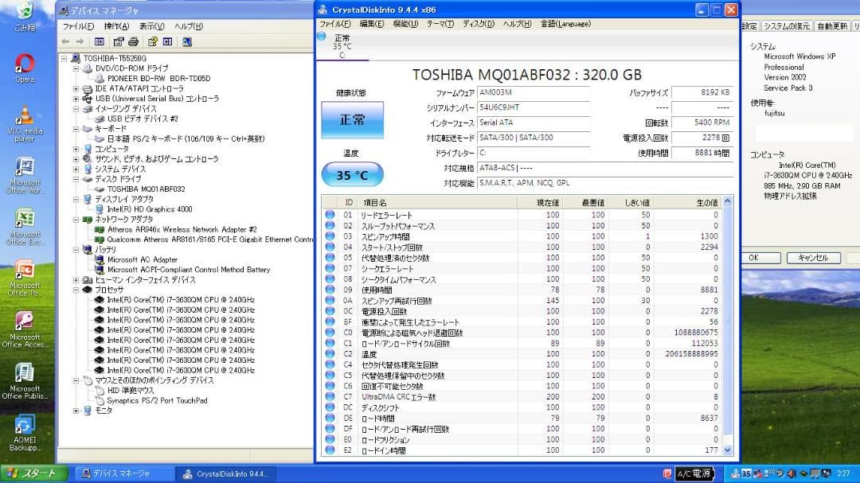Click the properties icon in Device Manager toolbar

point(118,41)
